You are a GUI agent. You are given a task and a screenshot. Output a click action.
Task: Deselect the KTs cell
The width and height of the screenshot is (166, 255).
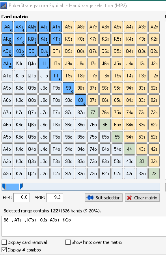(56, 39)
